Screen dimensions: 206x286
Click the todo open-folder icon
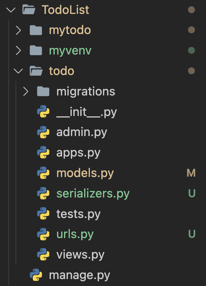pyautogui.click(x=36, y=71)
